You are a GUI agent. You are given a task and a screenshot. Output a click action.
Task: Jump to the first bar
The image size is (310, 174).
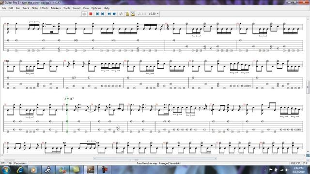click(97, 14)
